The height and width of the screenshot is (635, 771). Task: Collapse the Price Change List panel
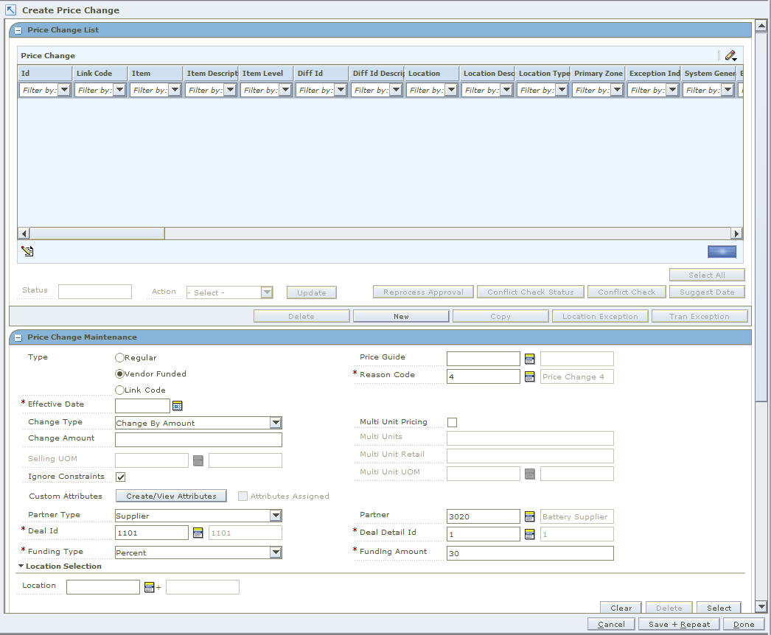18,30
